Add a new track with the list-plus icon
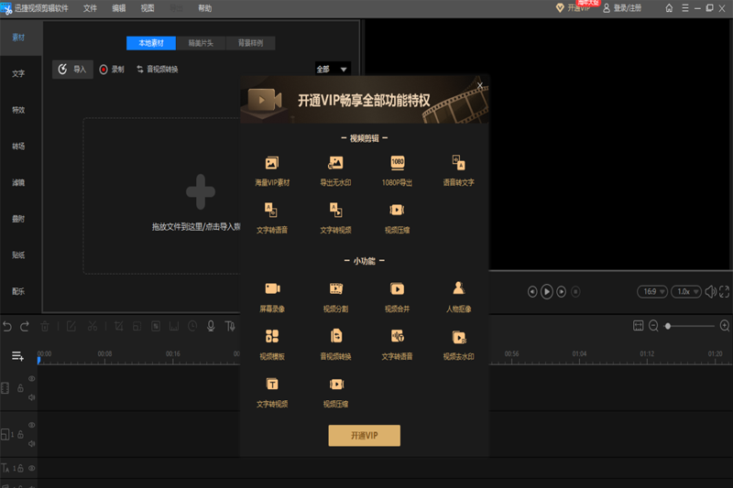 point(17,356)
